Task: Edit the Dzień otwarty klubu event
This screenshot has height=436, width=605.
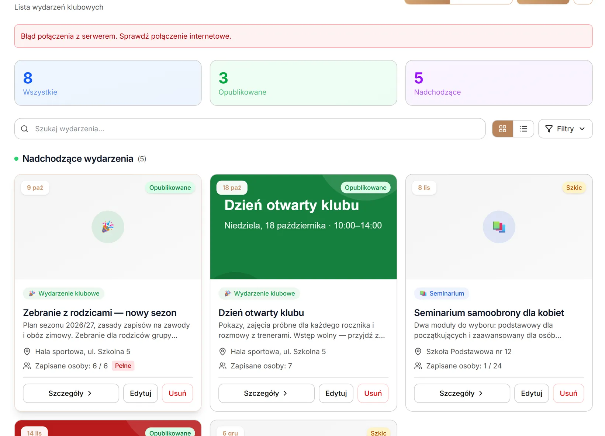Action: (336, 393)
